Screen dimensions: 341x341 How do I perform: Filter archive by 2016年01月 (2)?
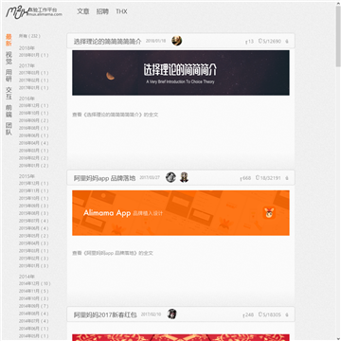(33, 166)
